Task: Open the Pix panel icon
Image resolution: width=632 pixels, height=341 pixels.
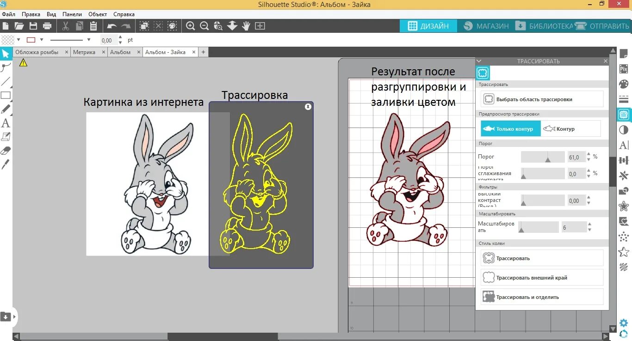Action: pyautogui.click(x=624, y=69)
